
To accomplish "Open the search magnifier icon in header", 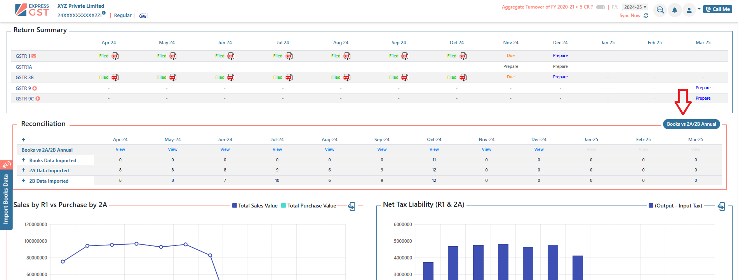I will 660,10.
